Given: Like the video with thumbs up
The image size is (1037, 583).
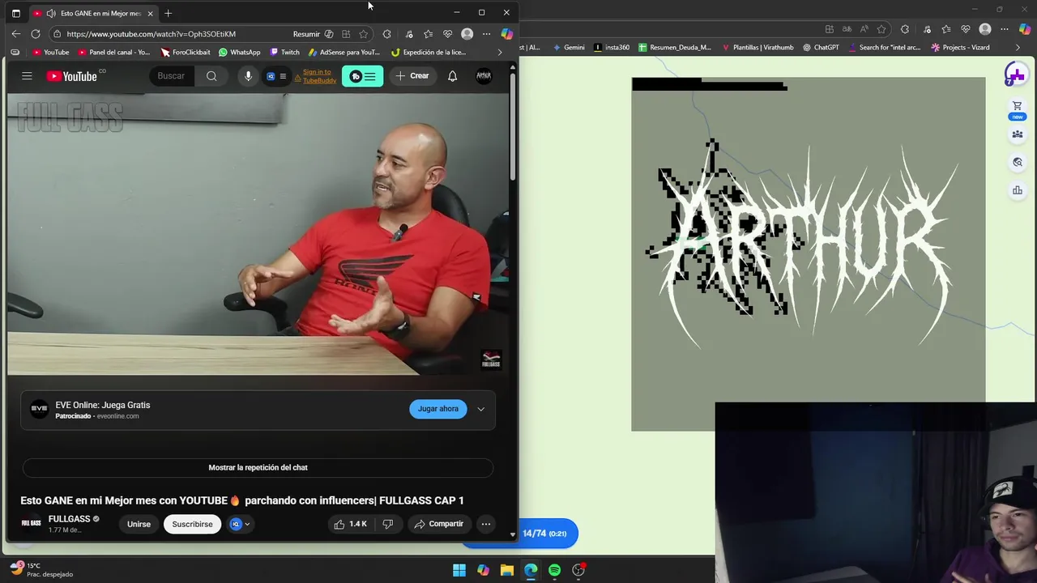Looking at the screenshot, I should coord(350,524).
